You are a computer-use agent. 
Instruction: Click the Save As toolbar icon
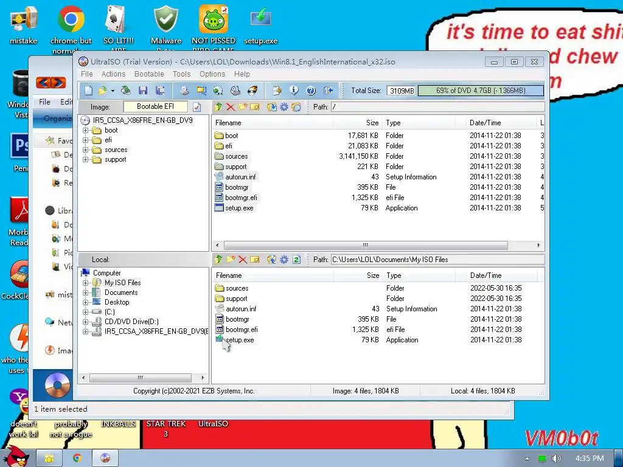[160, 91]
